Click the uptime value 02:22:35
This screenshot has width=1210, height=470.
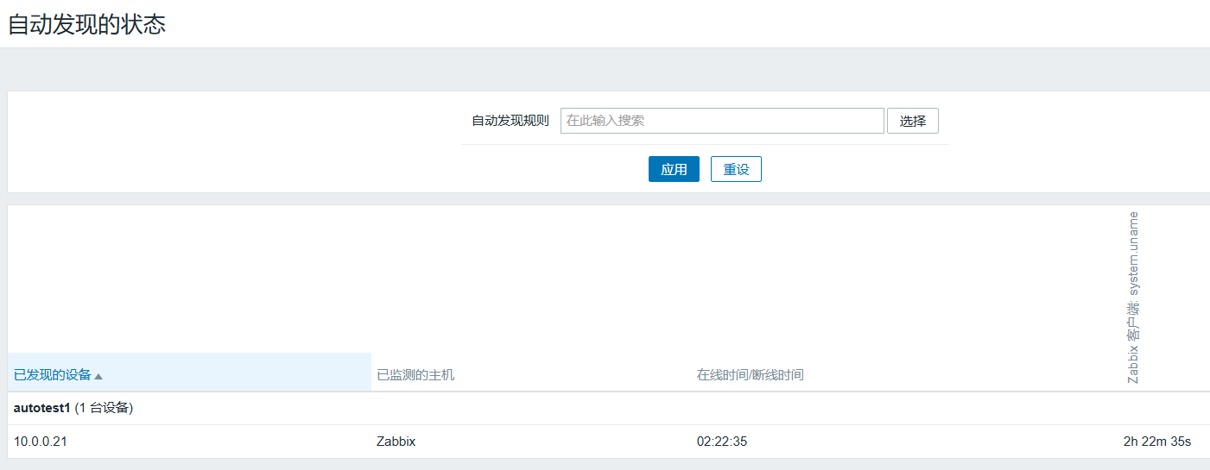tap(721, 442)
